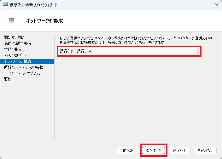
Task: Open the 接続(C) dropdown arrow
Action: tap(195, 51)
